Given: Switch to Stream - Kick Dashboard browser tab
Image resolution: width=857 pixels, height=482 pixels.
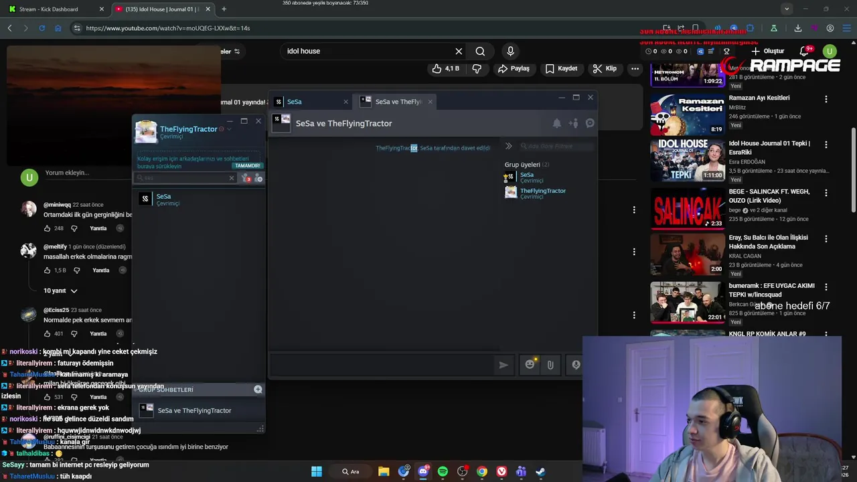Looking at the screenshot, I should click(x=56, y=9).
